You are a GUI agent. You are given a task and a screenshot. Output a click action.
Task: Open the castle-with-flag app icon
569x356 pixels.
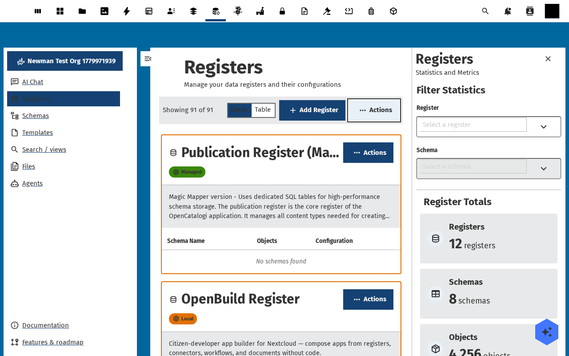260,11
